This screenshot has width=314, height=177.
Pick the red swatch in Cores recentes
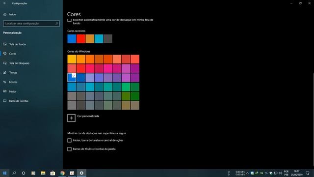[x=80, y=39]
